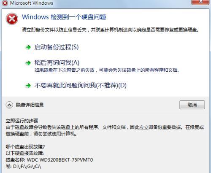This screenshot has width=211, height=173.
Task: Click the 哪个磁盘出现故障? question text
Action: pos(25,147)
